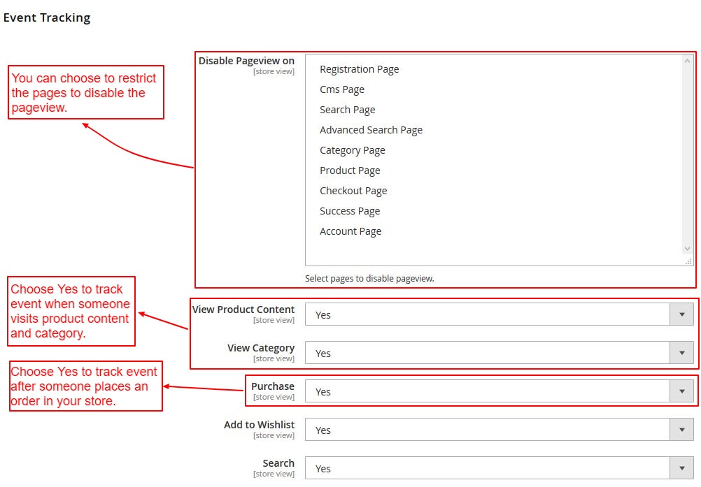Select Checkout Page to disable pageview

point(353,191)
